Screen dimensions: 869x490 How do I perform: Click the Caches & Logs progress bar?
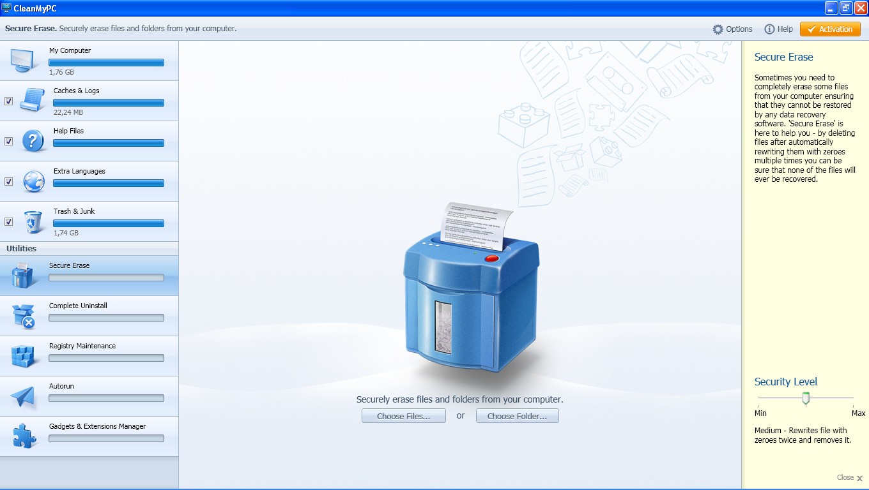click(109, 103)
